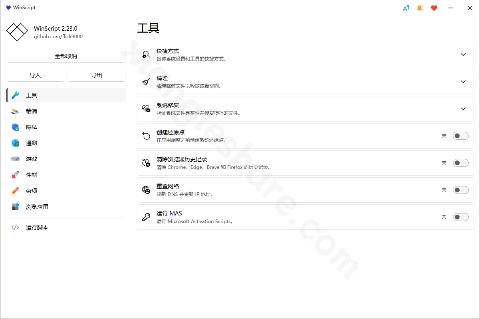
Task: Click the gamepad icon beside 游戏
Action: click(x=15, y=159)
